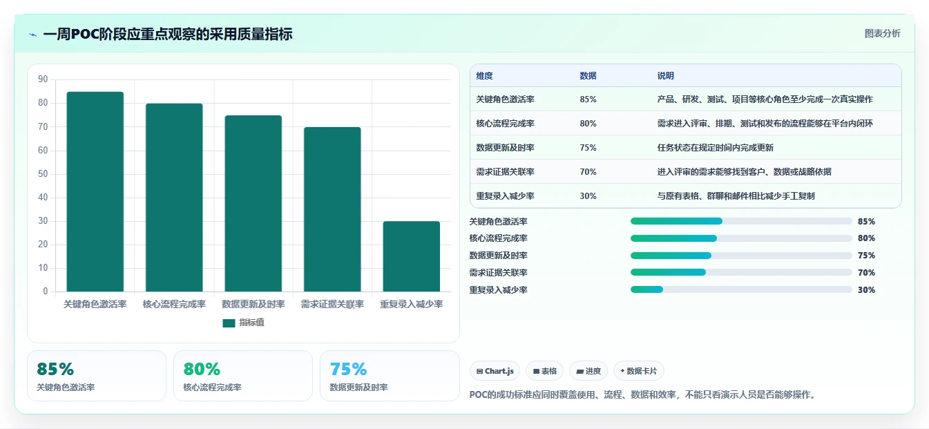Screen dimensions: 929x429
Task: Click the 85% cell in the table
Action: [588, 99]
